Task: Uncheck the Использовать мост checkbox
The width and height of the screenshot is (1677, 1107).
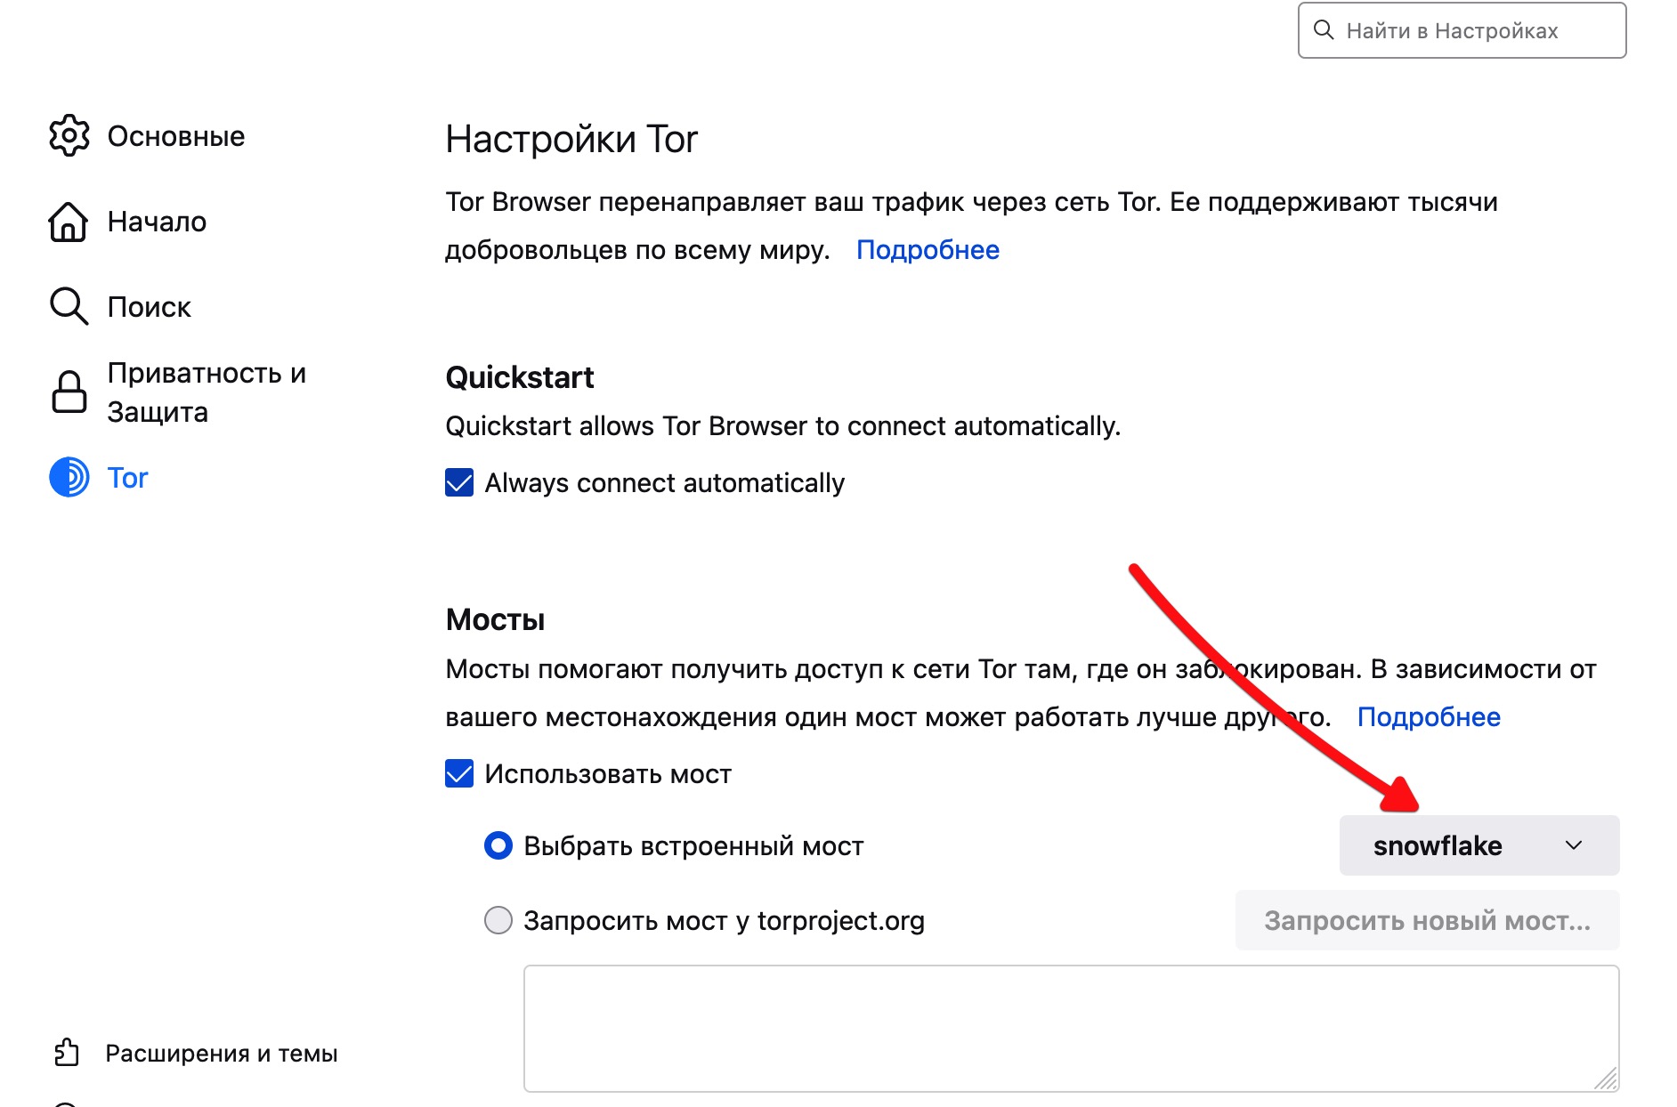Action: coord(459,773)
